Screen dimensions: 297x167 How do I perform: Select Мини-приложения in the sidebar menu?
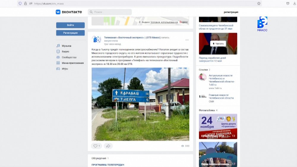pyautogui.click(x=72, y=63)
